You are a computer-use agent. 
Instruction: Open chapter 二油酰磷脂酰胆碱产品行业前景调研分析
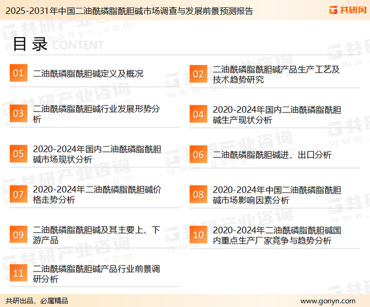tap(96, 274)
